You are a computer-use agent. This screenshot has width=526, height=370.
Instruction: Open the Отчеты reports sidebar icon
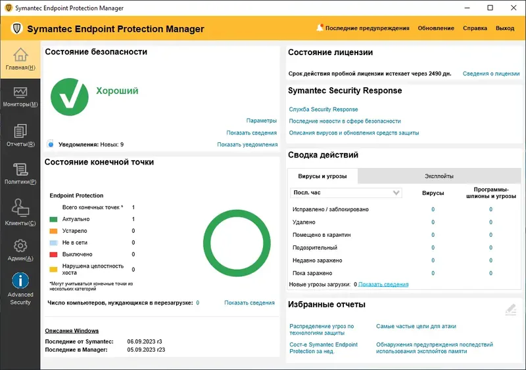[20, 131]
